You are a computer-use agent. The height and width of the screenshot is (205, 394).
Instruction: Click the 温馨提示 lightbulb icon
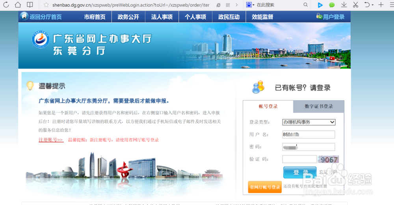click(30, 86)
